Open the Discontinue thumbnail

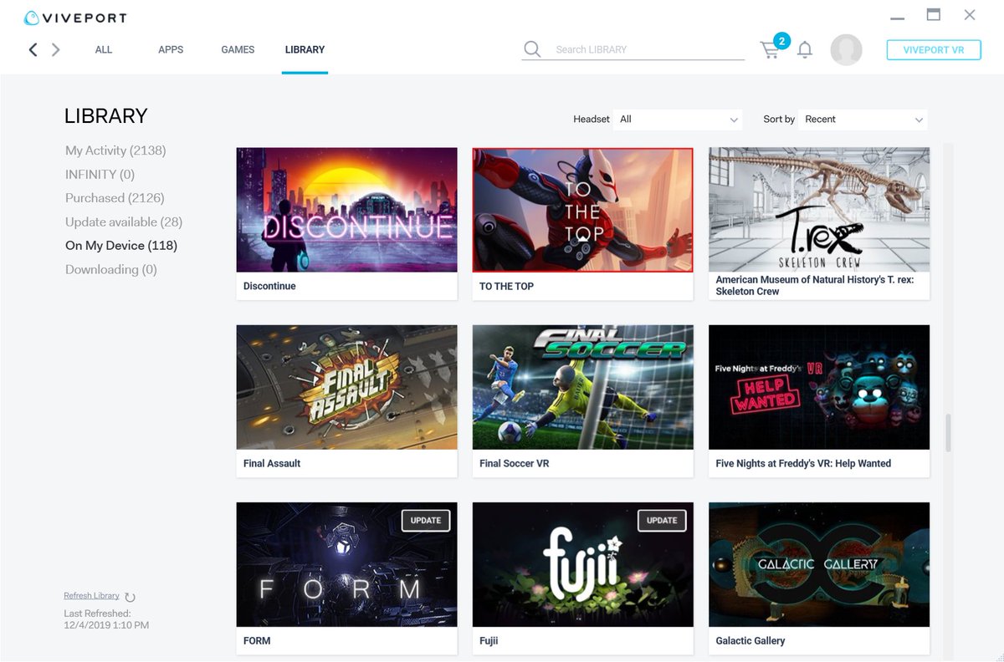click(346, 210)
